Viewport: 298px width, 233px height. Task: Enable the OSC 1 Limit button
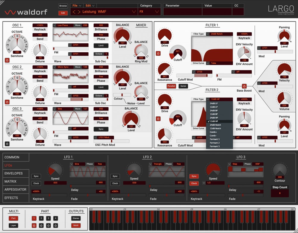[101, 46]
